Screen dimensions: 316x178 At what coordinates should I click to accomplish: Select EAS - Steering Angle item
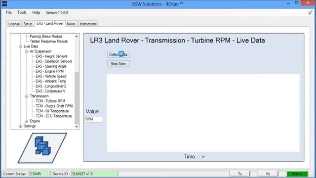coord(51,66)
